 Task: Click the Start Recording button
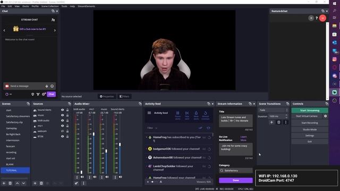coord(309,123)
